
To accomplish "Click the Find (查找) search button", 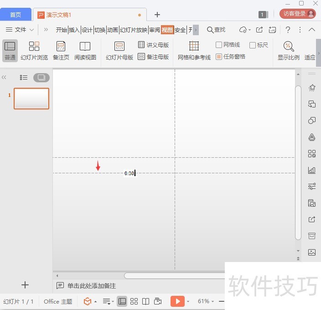I will point(216,30).
